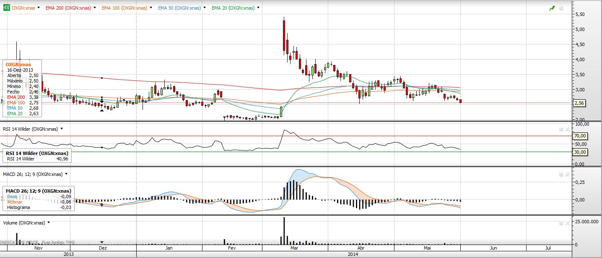Click the 70,00 RSI overbought level label

point(580,136)
